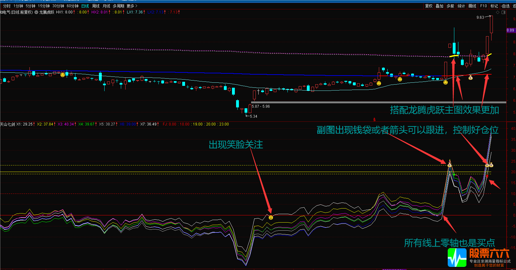Click the LX2: 7.13 indicator value
The image size is (516, 270).
tap(157, 12)
